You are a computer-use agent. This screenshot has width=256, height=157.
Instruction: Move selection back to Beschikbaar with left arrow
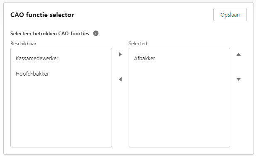pos(120,79)
